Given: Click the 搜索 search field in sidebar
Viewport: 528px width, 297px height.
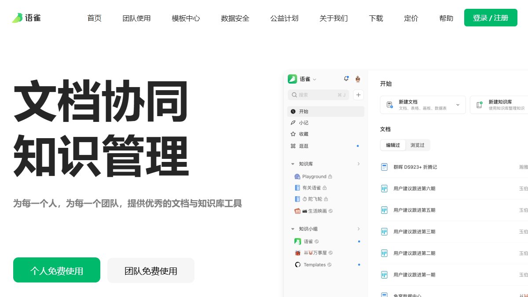Looking at the screenshot, I should coord(318,95).
